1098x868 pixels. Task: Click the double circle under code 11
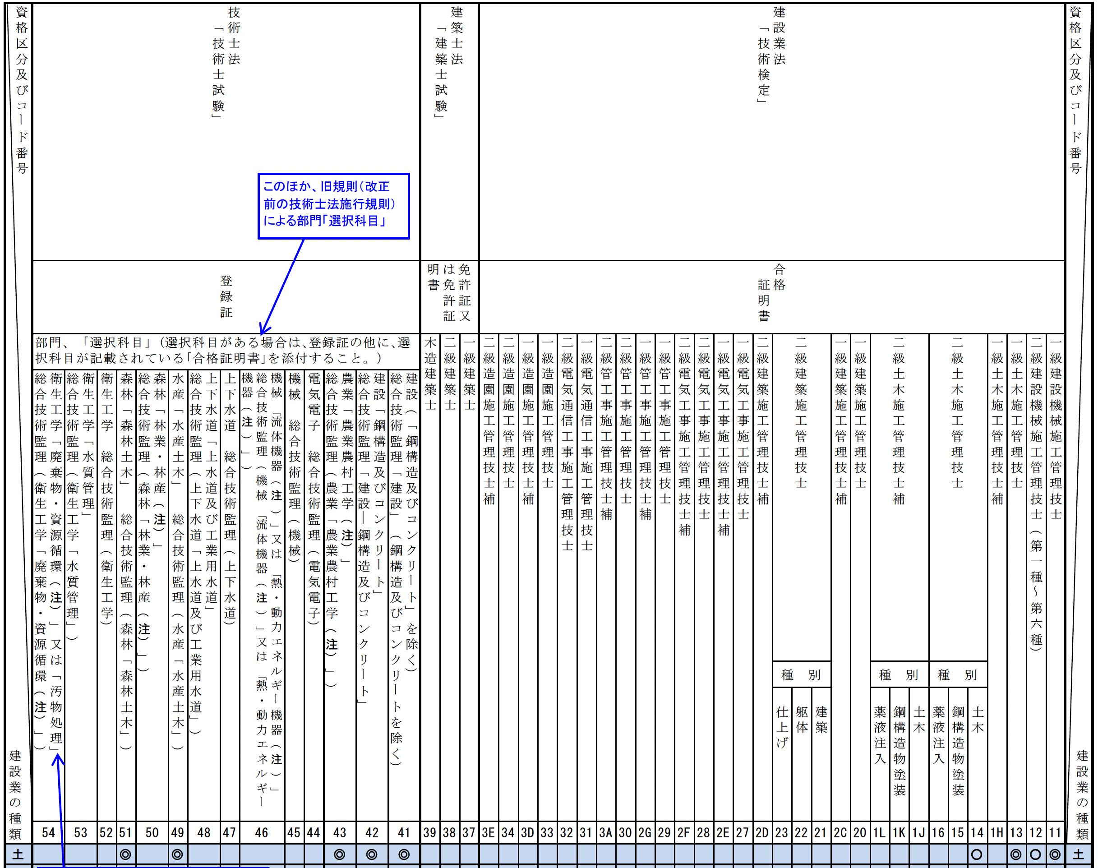click(1055, 855)
